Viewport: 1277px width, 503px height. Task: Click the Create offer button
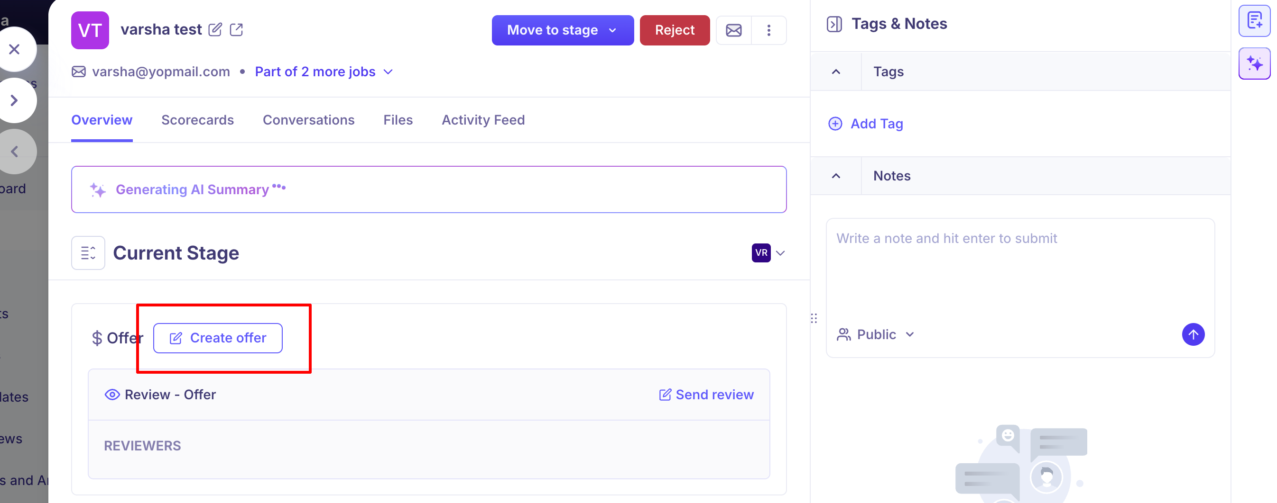click(x=218, y=338)
